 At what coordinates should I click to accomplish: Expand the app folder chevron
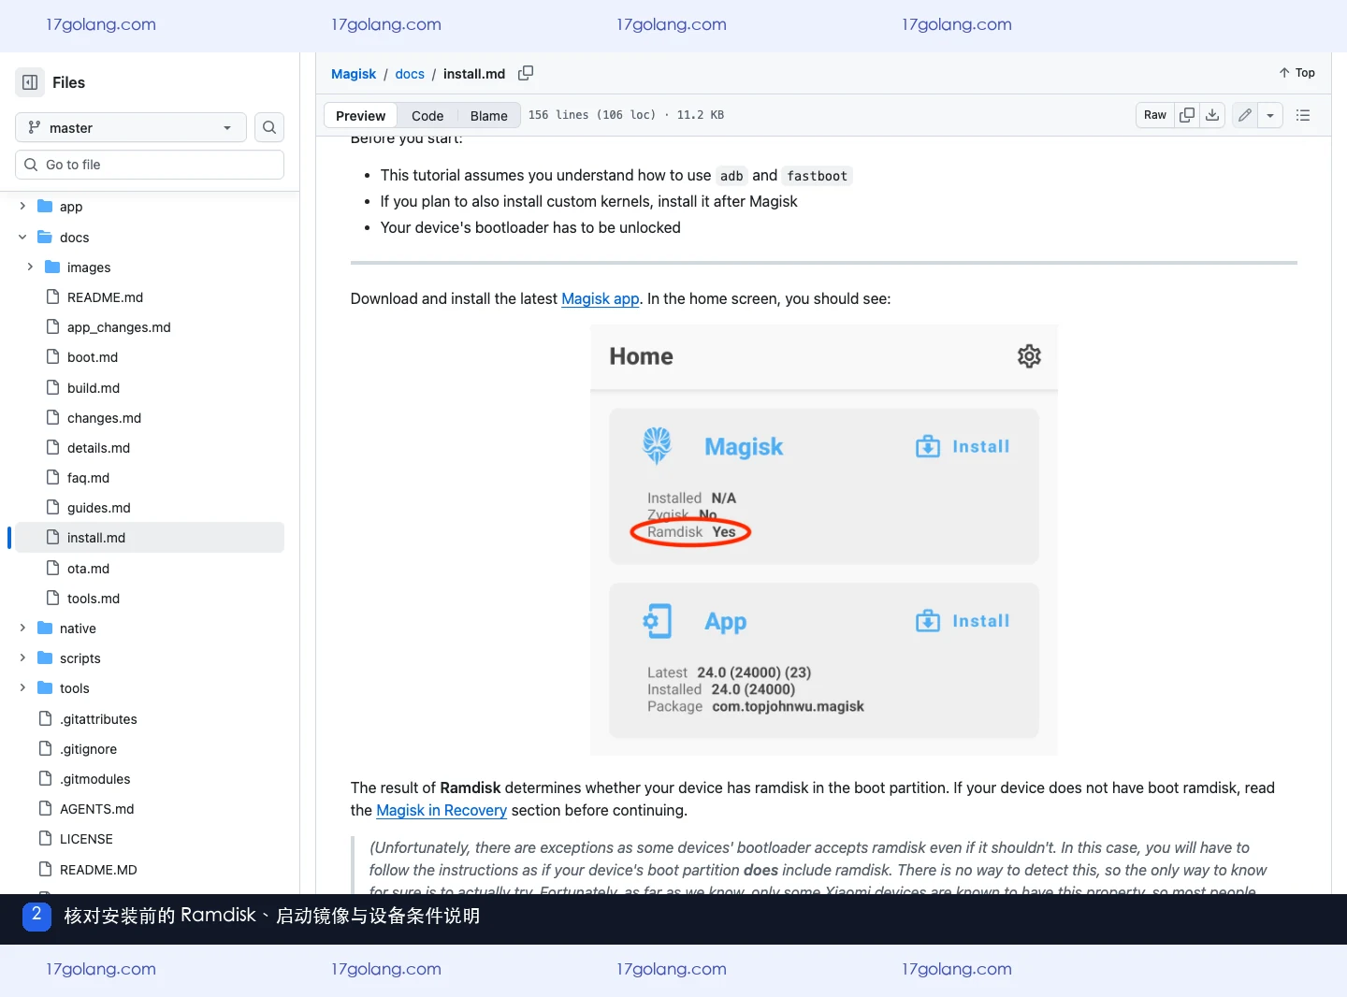(22, 206)
